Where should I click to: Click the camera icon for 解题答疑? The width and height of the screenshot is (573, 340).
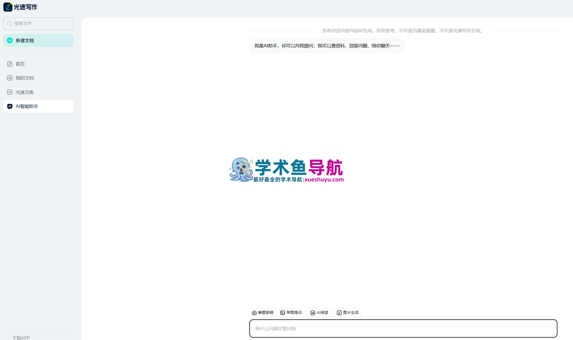pyautogui.click(x=254, y=313)
